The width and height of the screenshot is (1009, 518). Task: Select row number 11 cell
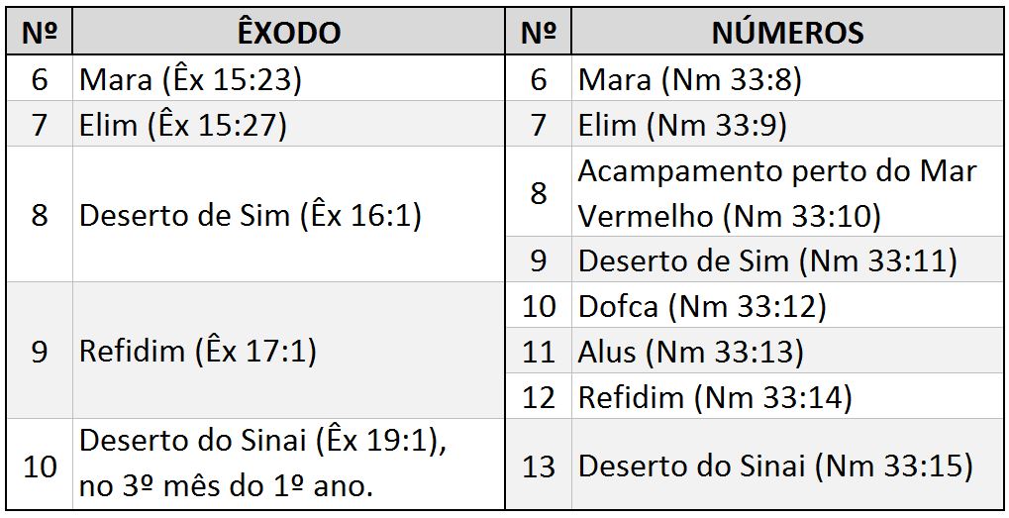click(539, 351)
